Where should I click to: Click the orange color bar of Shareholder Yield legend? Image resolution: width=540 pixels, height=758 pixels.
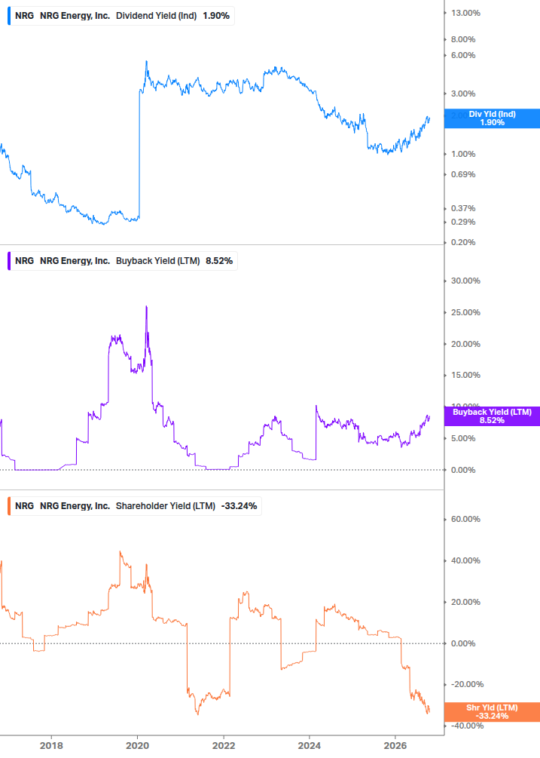pos(9,505)
